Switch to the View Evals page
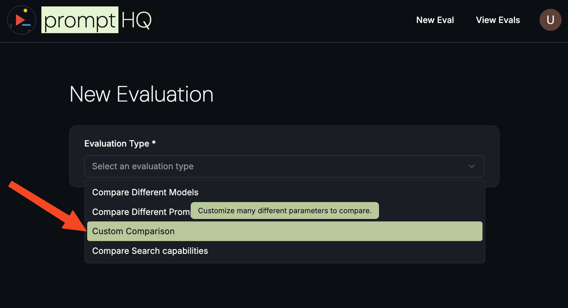This screenshot has height=308, width=568. point(498,20)
